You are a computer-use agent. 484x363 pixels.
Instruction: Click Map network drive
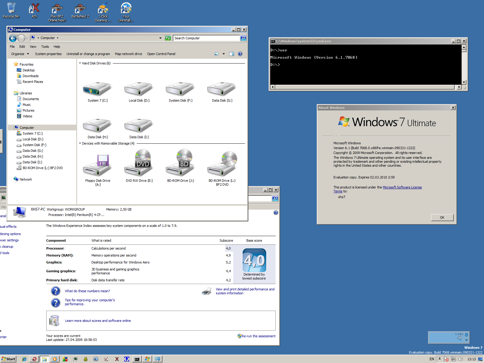point(128,54)
